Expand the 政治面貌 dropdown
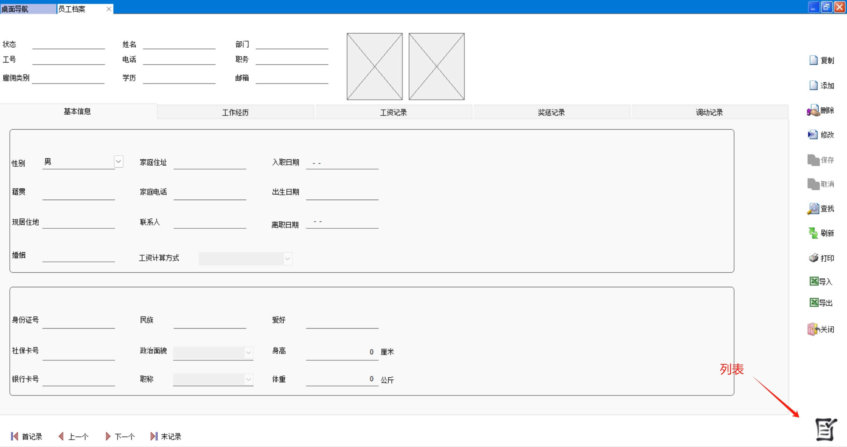Viewport: 847px width, 447px height. click(249, 352)
